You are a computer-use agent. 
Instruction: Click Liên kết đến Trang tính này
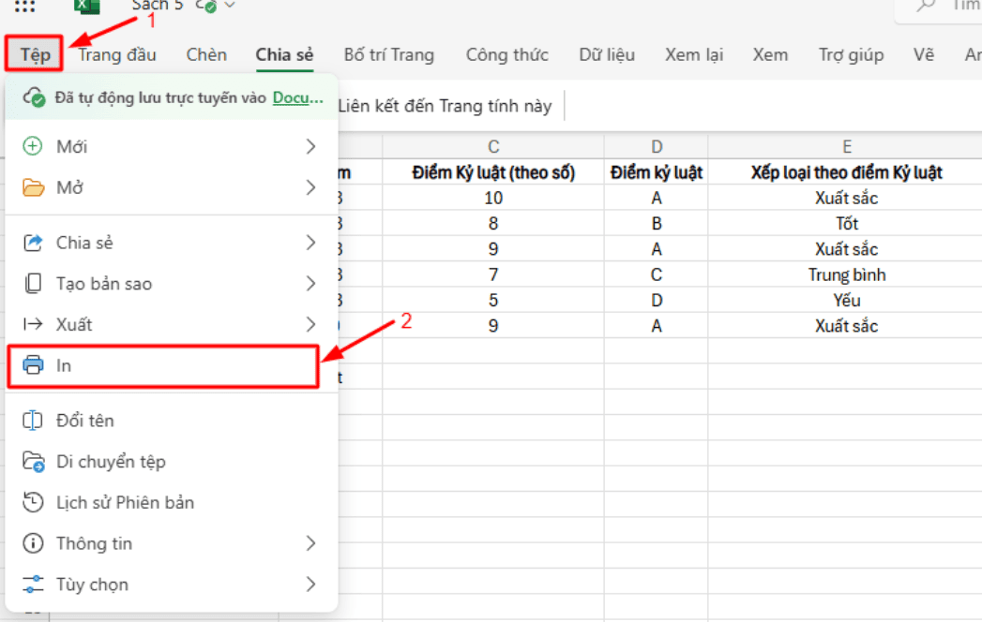[445, 106]
